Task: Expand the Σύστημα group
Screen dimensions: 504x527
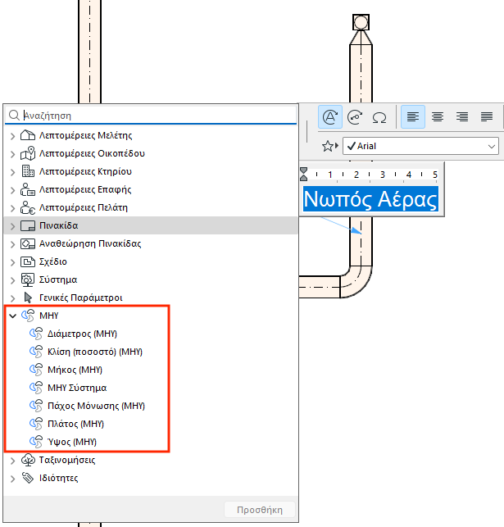Action: pyautogui.click(x=13, y=280)
